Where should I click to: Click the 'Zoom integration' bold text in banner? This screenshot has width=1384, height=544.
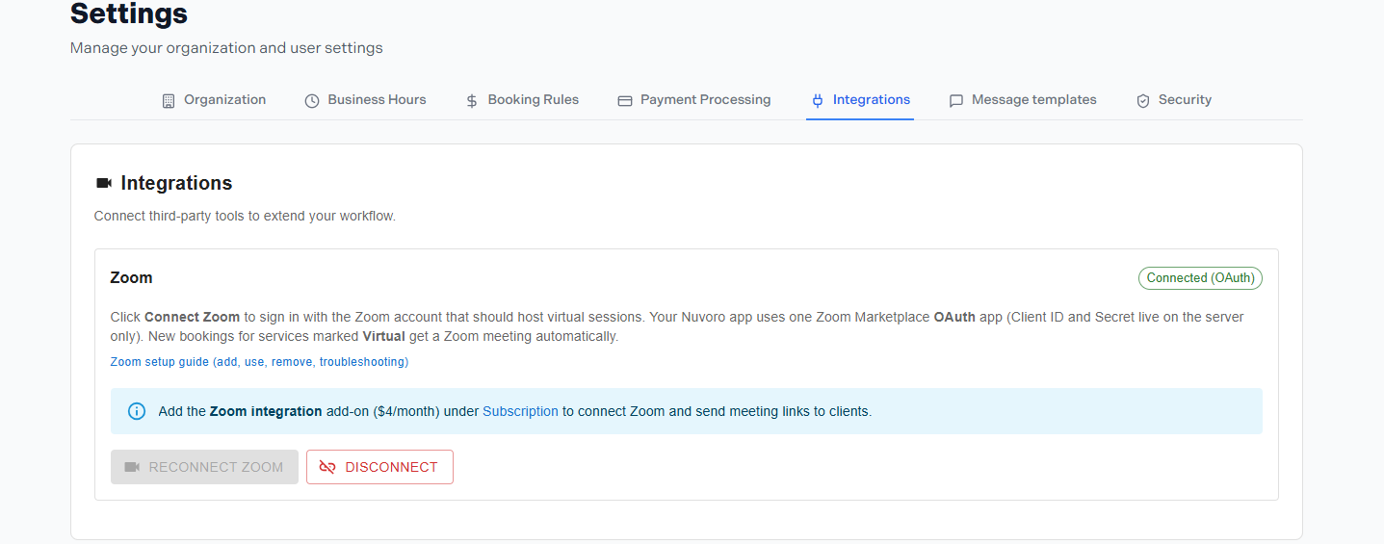266,411
